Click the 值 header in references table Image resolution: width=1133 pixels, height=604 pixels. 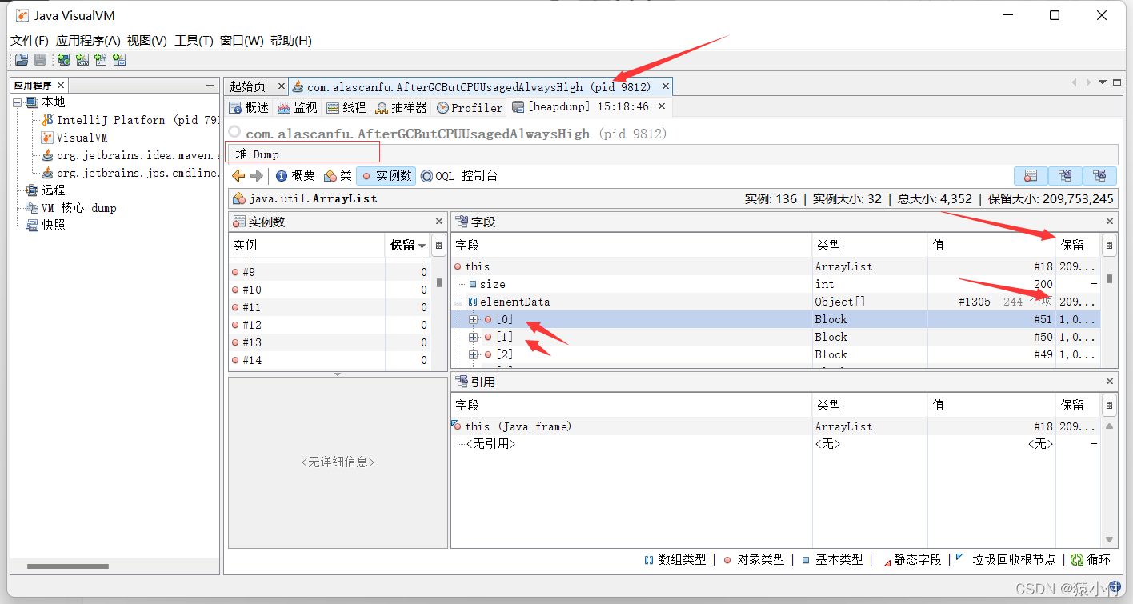(x=991, y=406)
